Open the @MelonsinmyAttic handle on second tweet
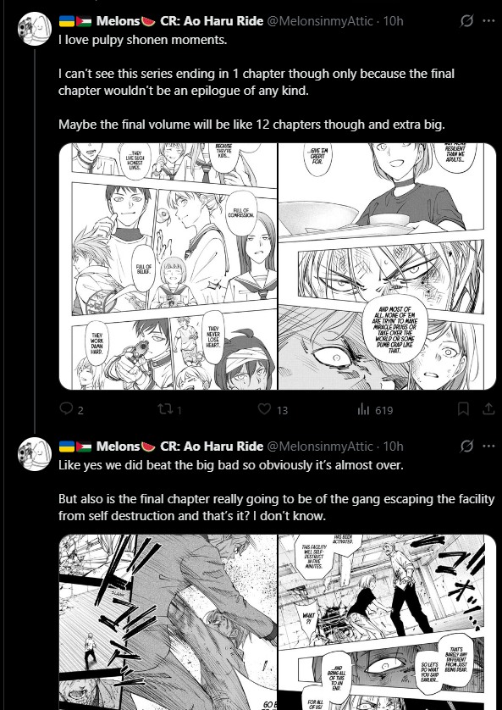 coord(320,446)
